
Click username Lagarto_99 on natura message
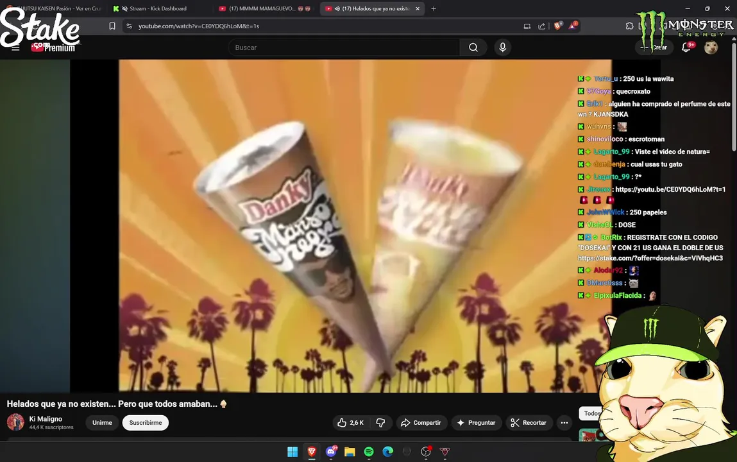click(611, 152)
